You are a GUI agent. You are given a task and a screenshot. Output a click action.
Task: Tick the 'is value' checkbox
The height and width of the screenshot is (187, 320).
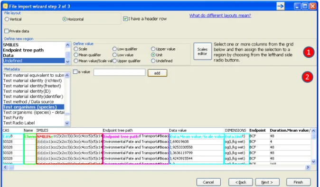tap(75, 71)
